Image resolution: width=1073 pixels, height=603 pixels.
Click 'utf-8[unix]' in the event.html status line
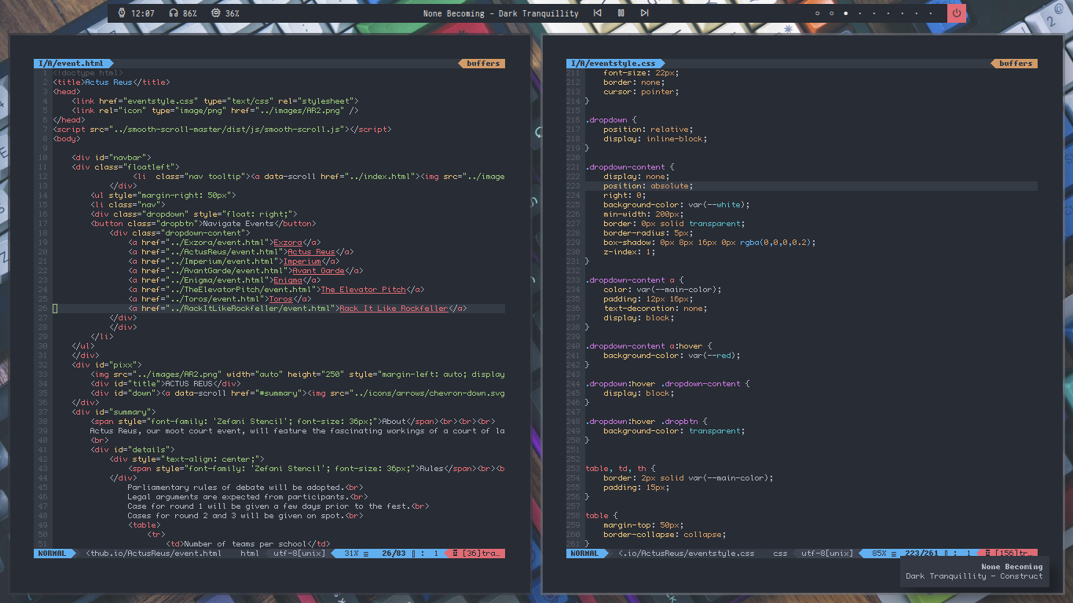(x=299, y=554)
